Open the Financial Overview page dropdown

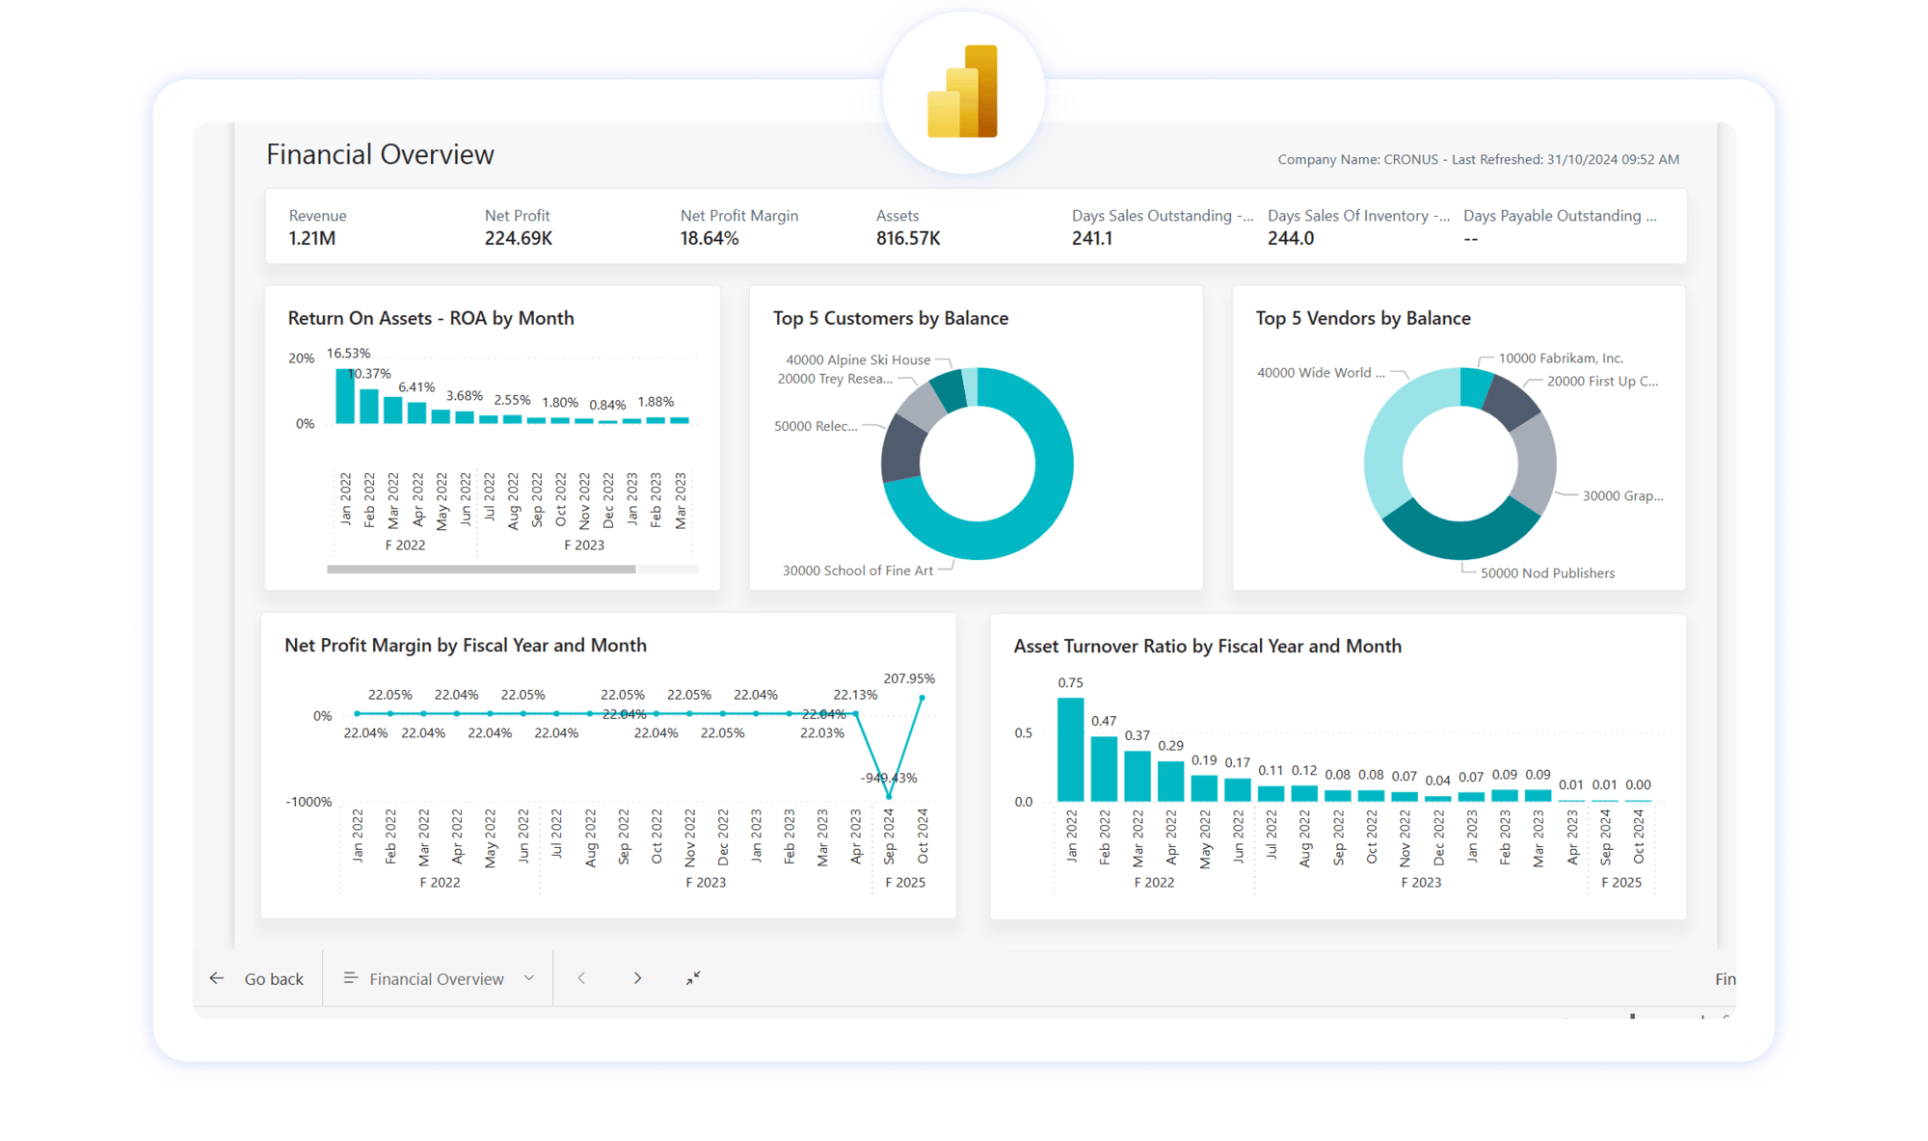(x=528, y=978)
